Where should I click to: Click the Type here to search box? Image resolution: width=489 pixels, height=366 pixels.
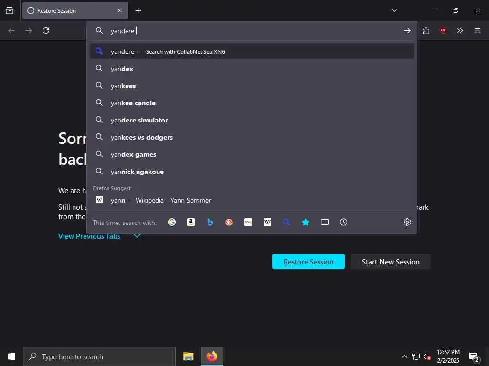click(99, 356)
